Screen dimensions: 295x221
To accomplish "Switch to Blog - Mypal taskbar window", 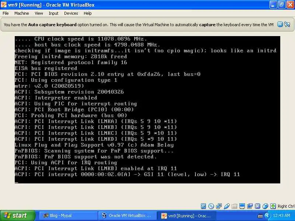I will (68, 216).
